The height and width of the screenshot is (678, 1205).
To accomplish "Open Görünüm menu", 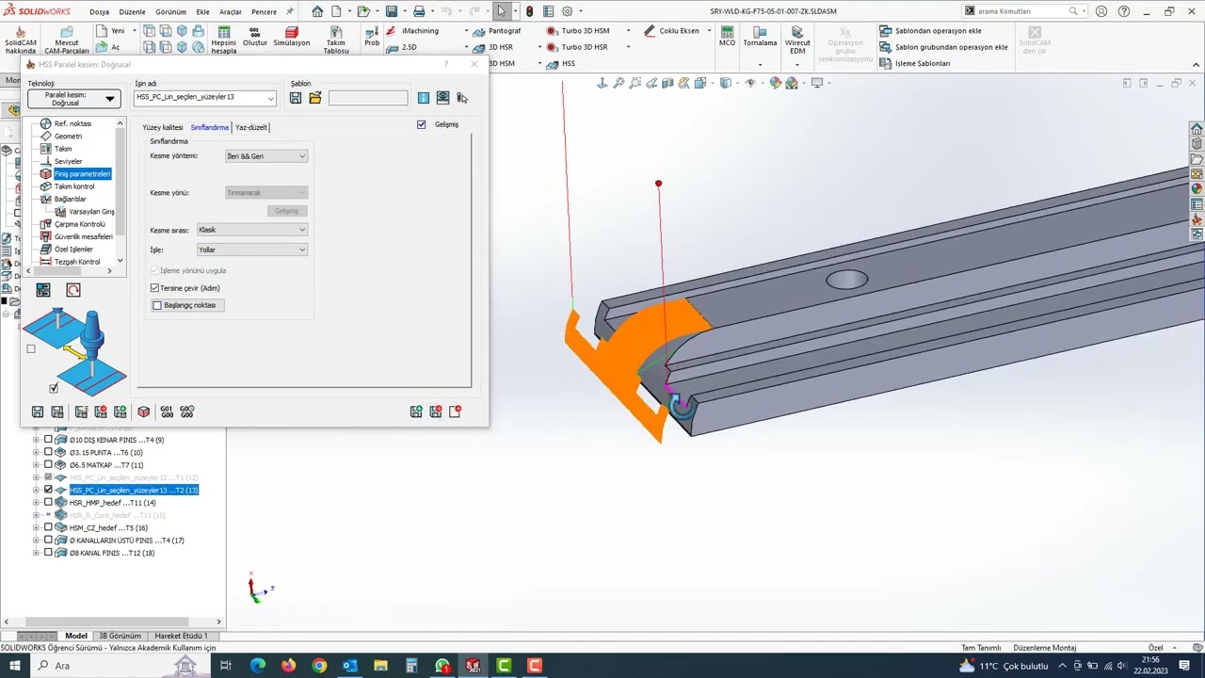I will click(170, 12).
